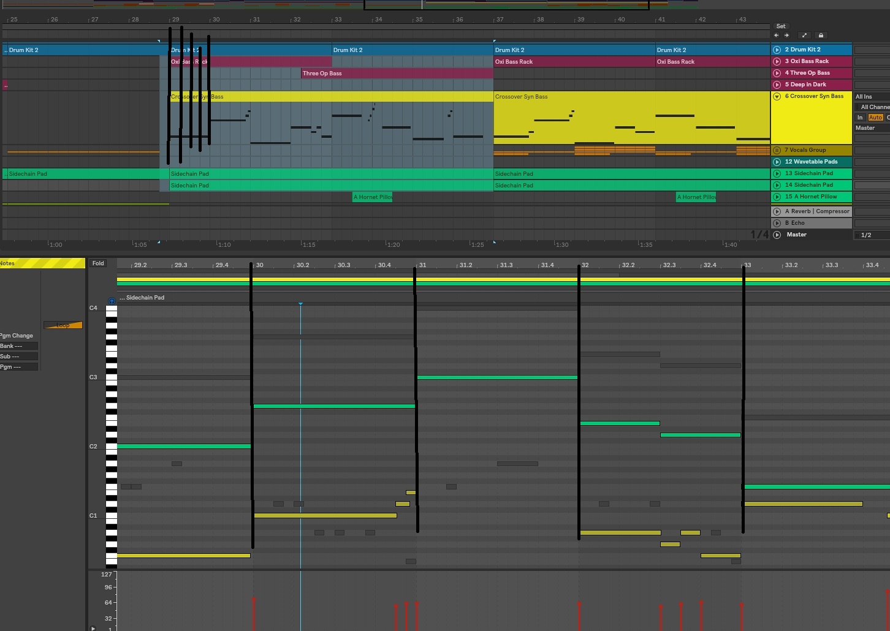Unfold the 2 Drum Kit 2 track
Image resolution: width=890 pixels, height=631 pixels.
(x=777, y=50)
